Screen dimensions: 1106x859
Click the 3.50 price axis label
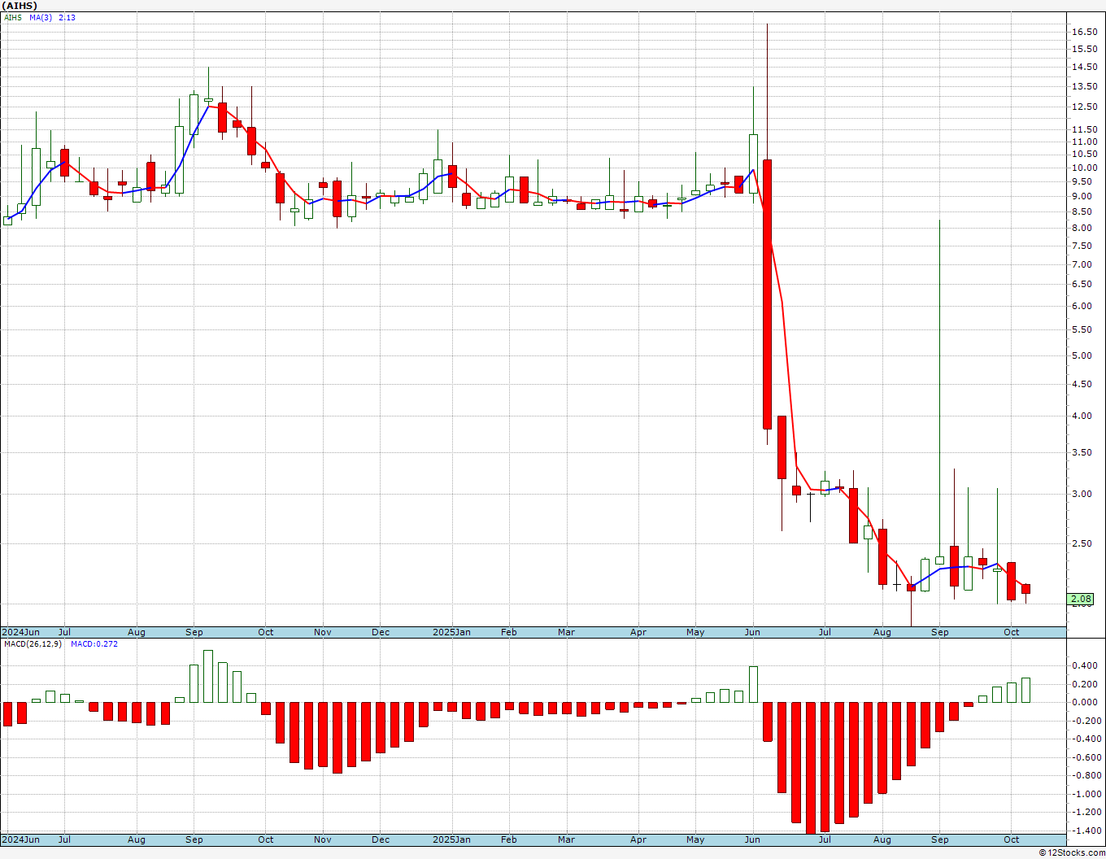pyautogui.click(x=1082, y=451)
